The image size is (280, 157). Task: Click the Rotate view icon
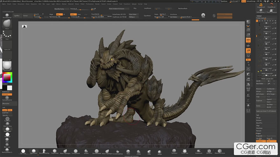[x=248, y=84]
